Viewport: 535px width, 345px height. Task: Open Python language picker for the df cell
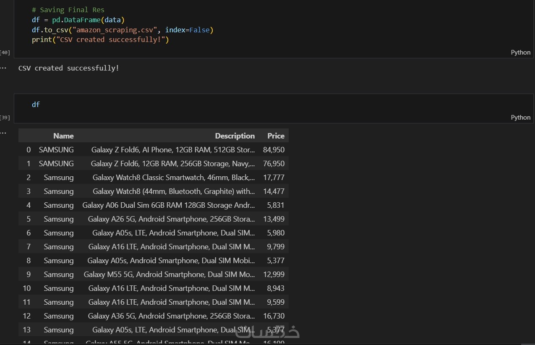tap(520, 118)
